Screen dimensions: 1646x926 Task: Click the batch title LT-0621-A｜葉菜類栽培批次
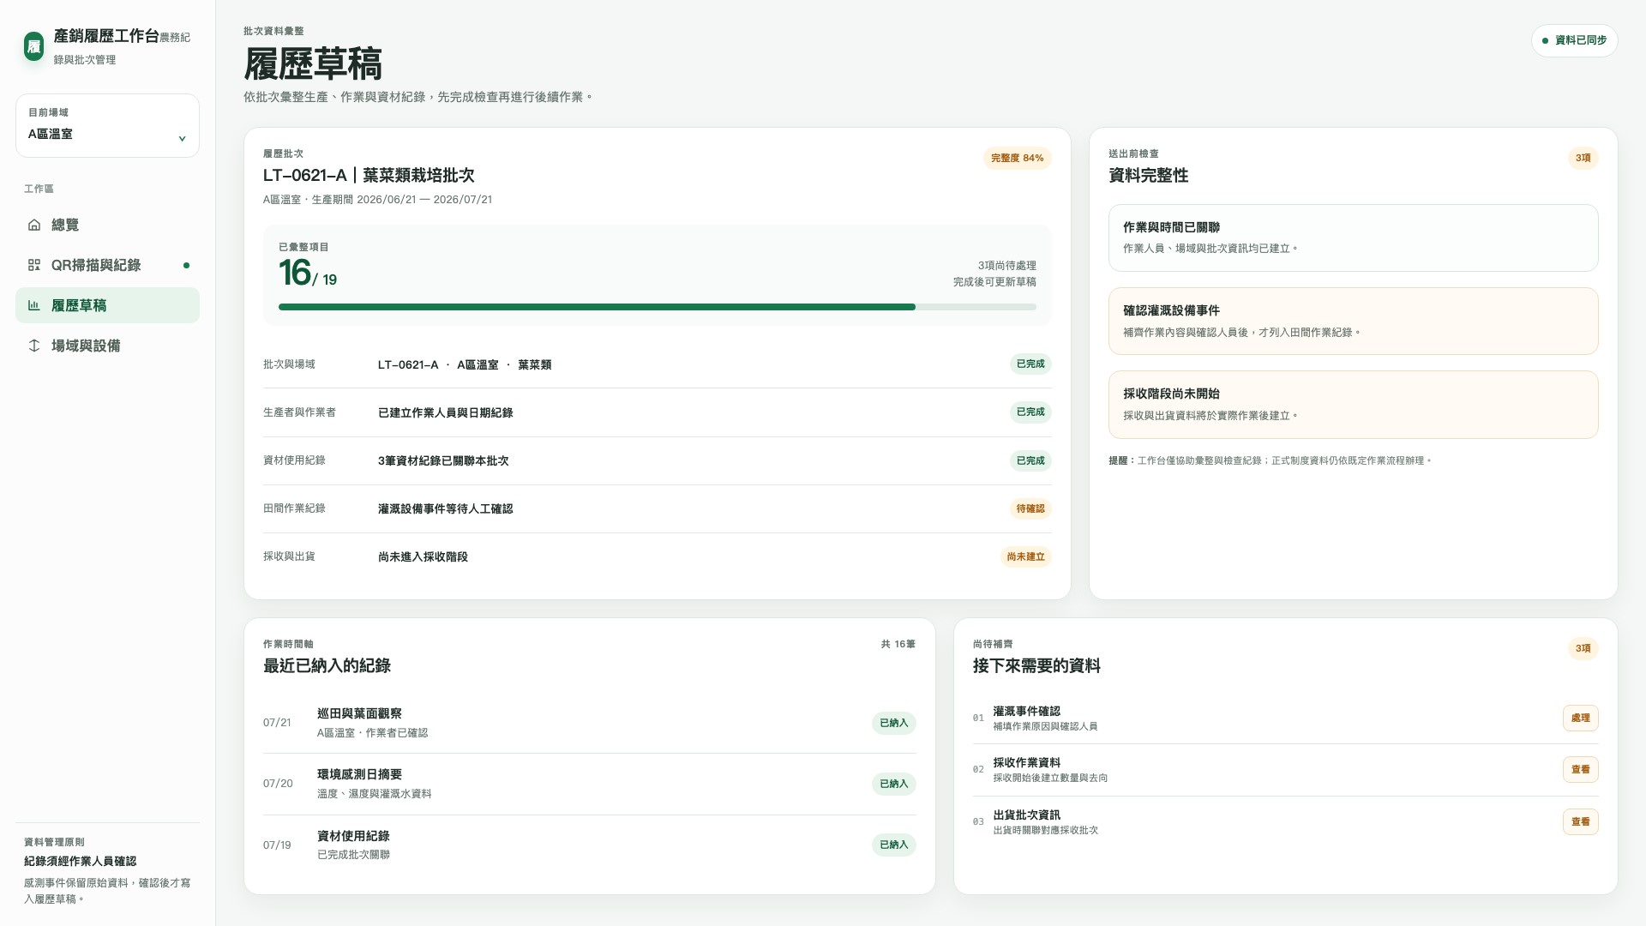pos(369,176)
